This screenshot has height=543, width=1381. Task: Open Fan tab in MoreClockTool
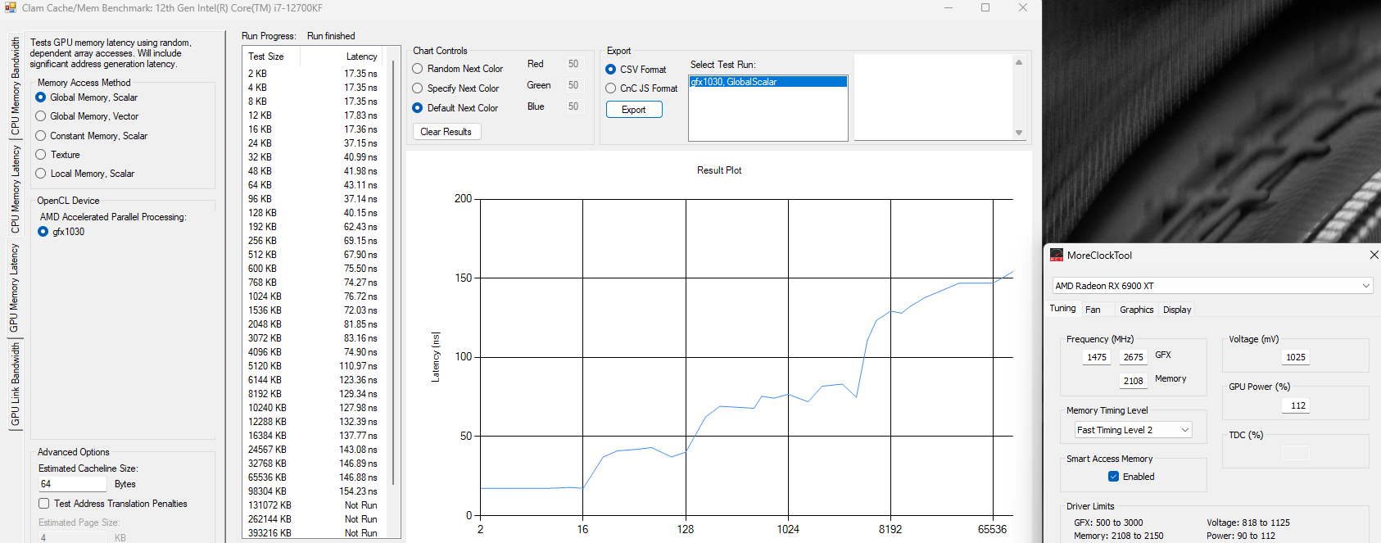(x=1093, y=310)
